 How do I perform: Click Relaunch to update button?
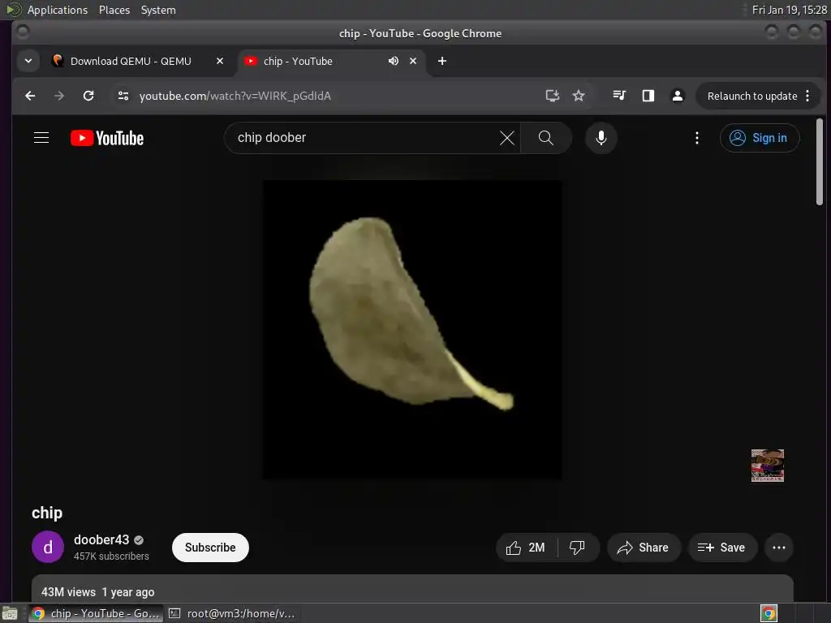752,96
